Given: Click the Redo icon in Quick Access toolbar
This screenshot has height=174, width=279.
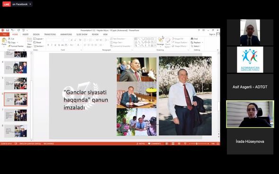Looking at the screenshot, I should coord(18,30).
